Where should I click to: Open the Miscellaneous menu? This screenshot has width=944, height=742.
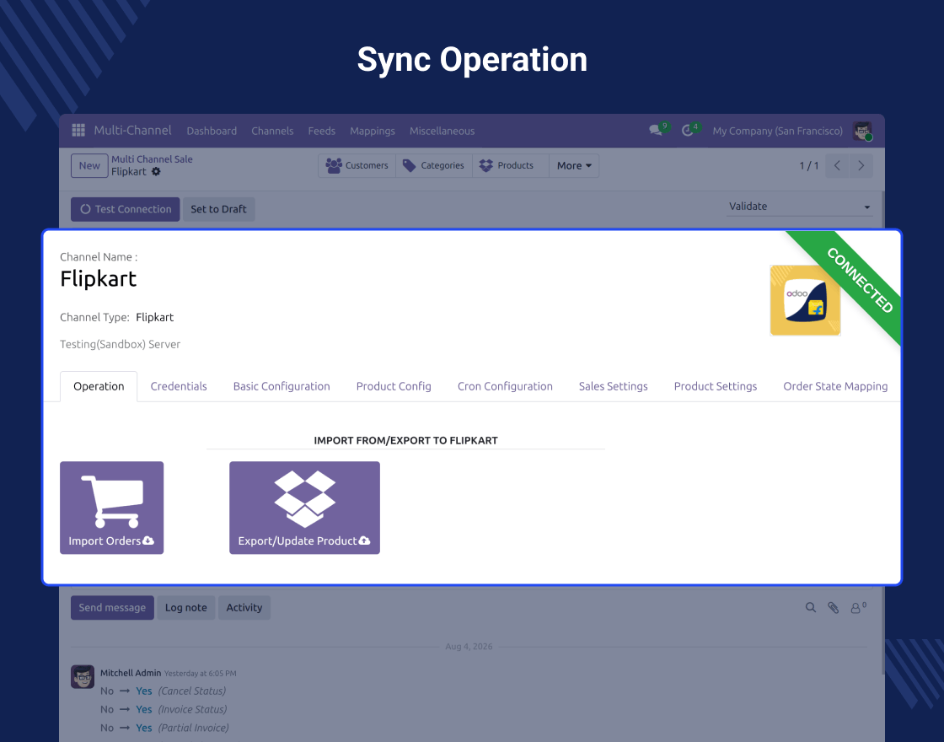442,131
